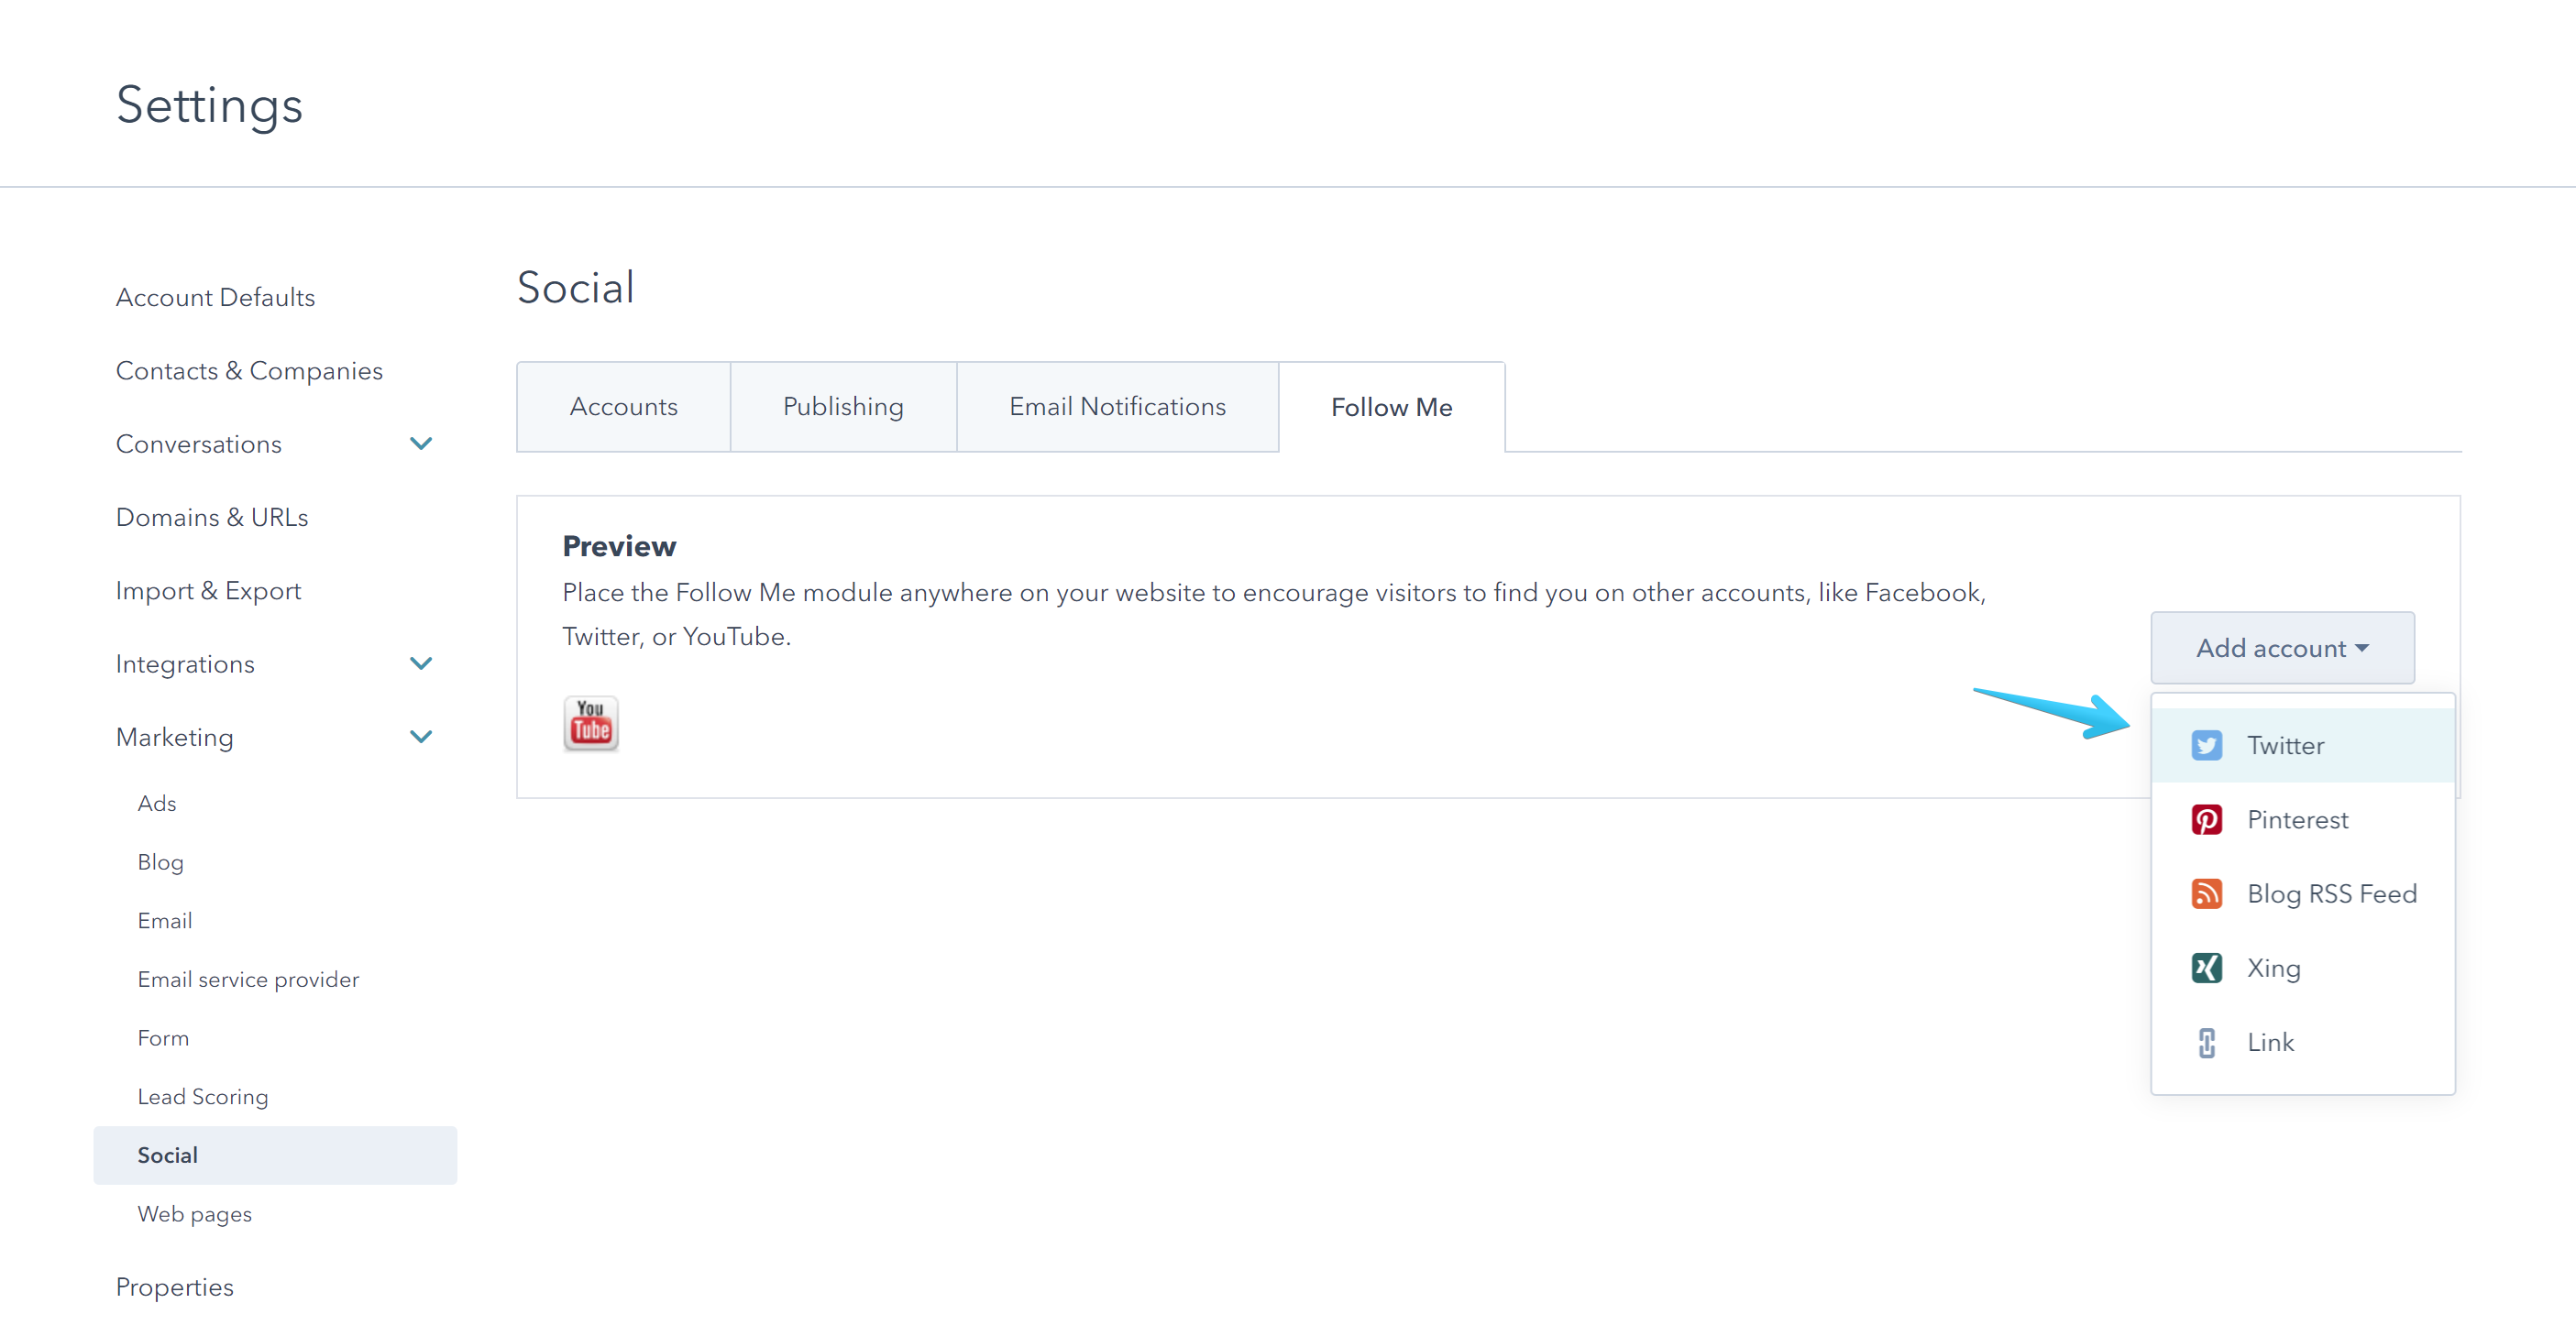Expand the Integrations sidebar section
Viewport: 2576px width, 1325px height.
pyautogui.click(x=421, y=663)
